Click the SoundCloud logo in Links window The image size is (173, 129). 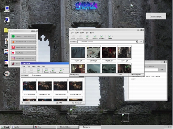[x=13, y=42]
